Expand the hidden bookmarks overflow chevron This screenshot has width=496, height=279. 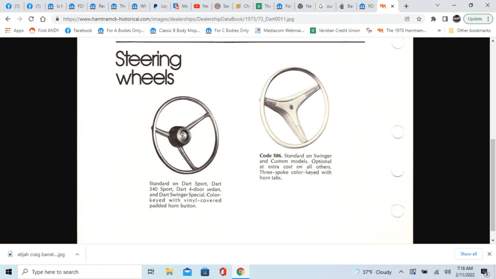point(439,30)
